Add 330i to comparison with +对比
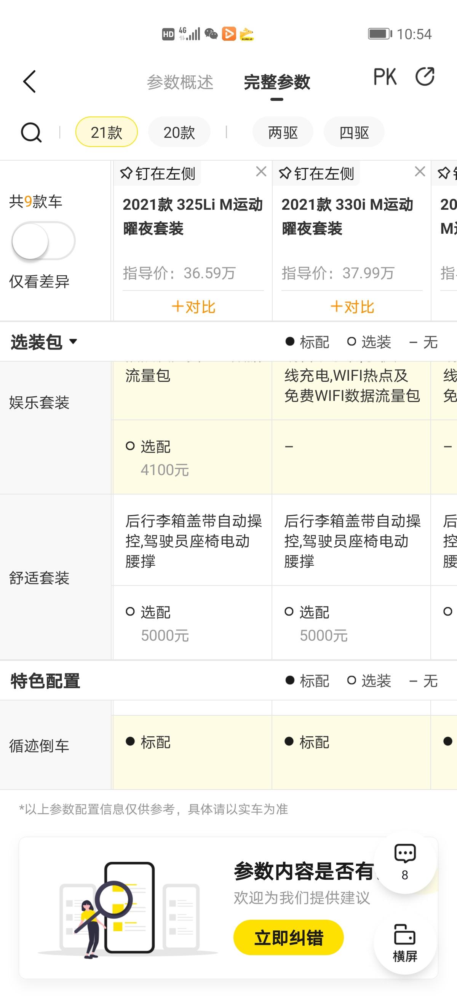Screen dimensions: 457x1005 [352, 307]
